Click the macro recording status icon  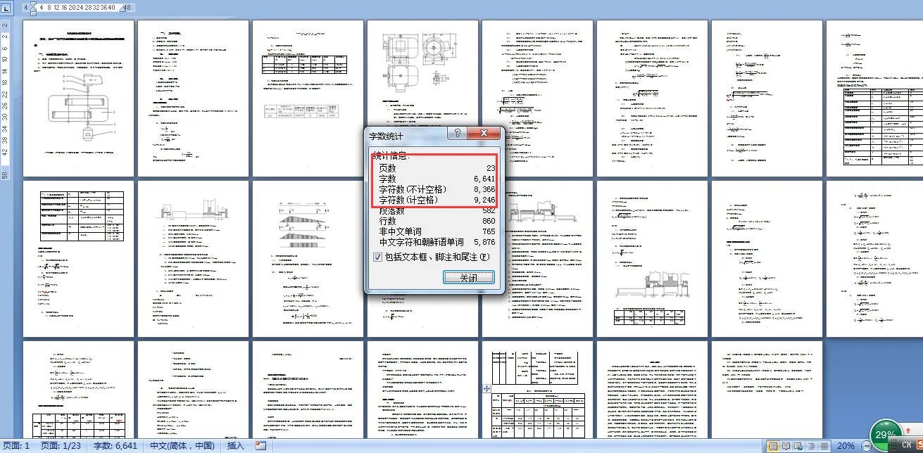[260, 446]
